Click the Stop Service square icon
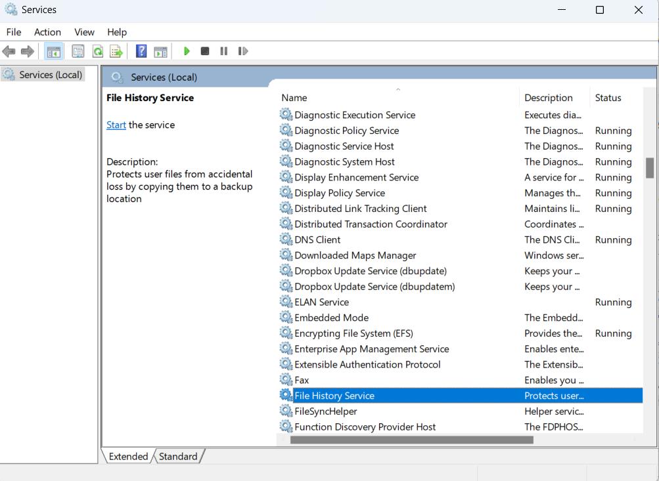659x481 pixels. coord(205,51)
